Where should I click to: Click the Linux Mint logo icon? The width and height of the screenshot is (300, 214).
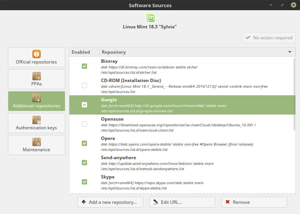150,18
